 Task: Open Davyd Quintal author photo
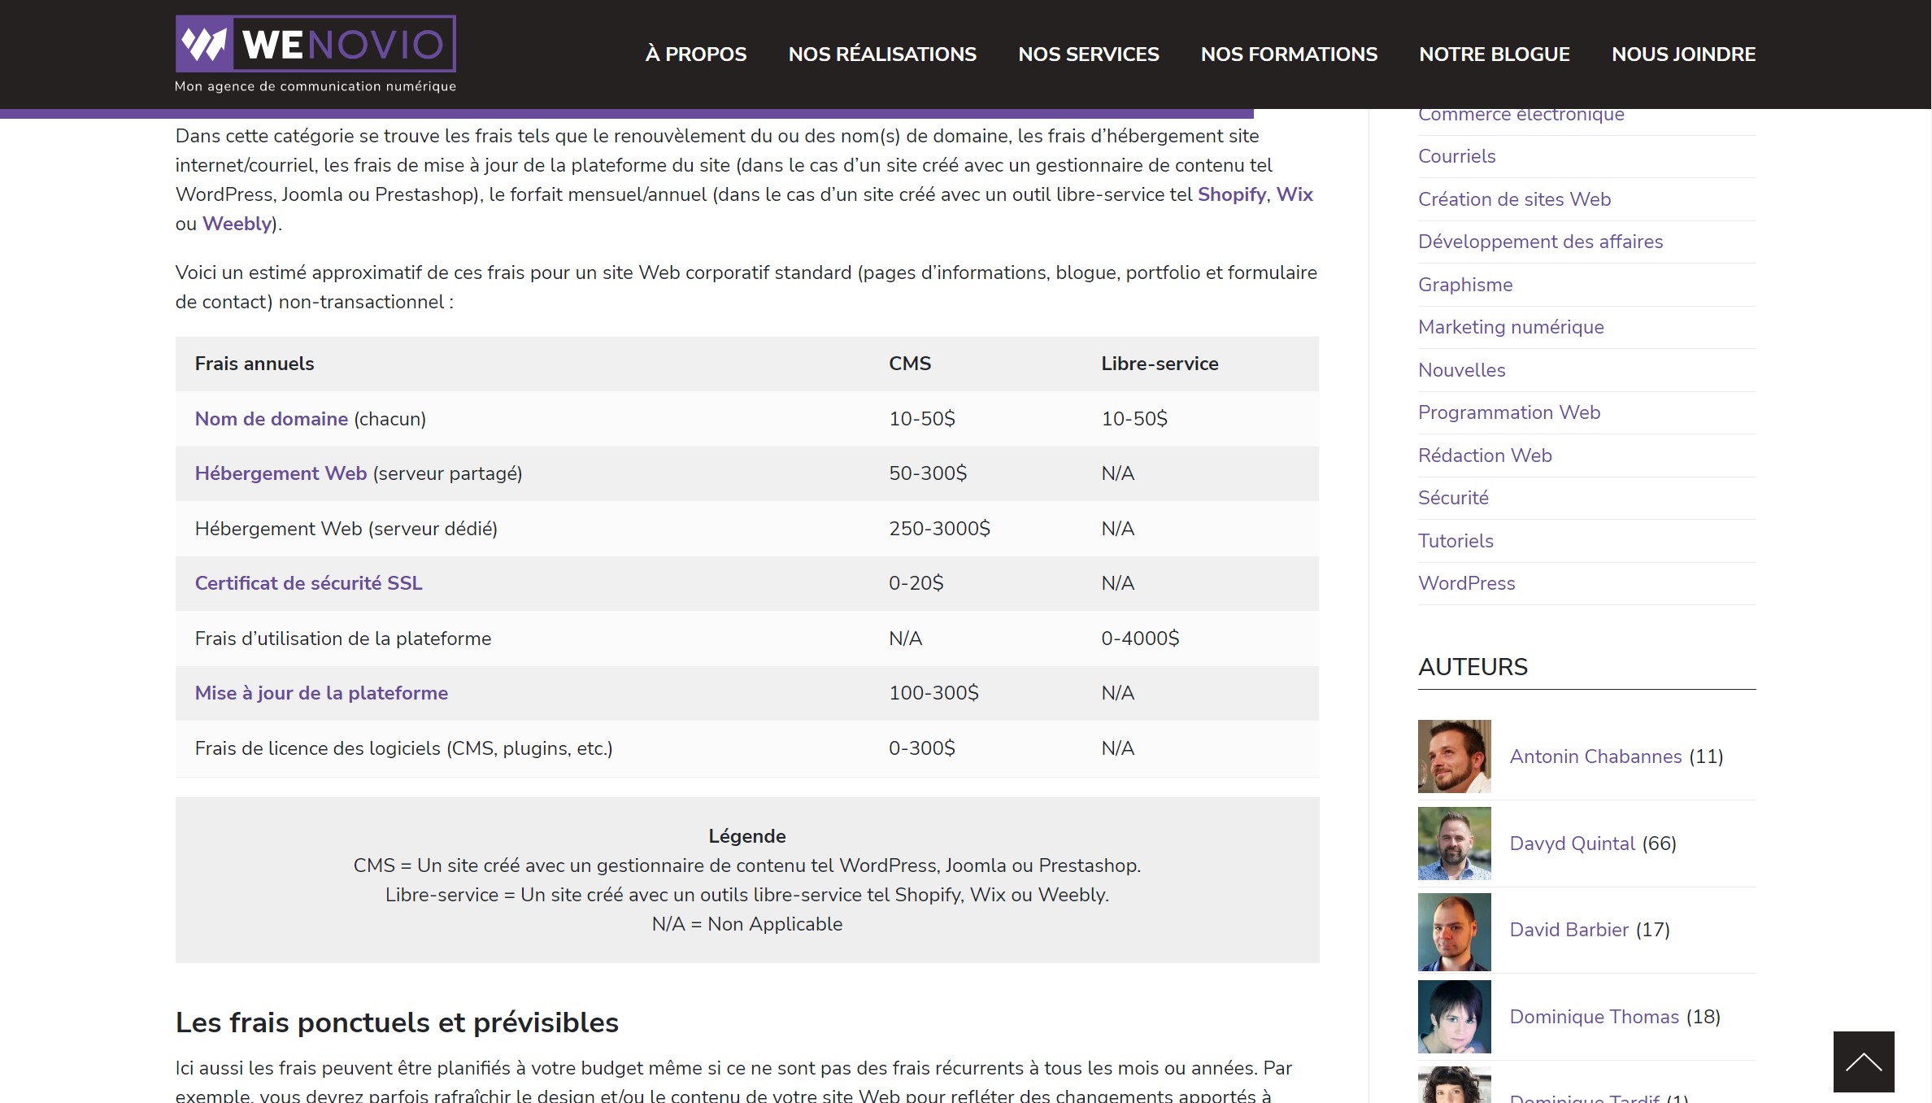coord(1454,844)
